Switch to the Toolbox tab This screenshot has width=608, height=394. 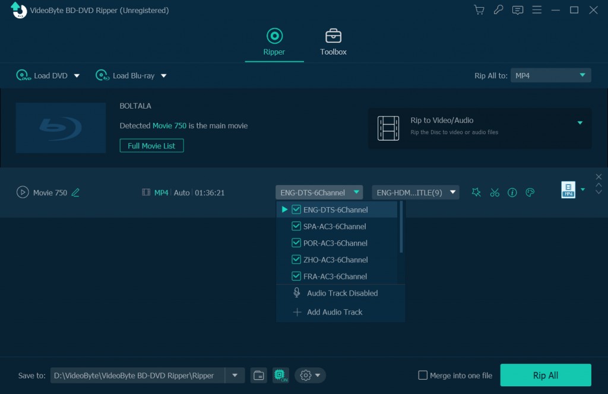[332, 42]
